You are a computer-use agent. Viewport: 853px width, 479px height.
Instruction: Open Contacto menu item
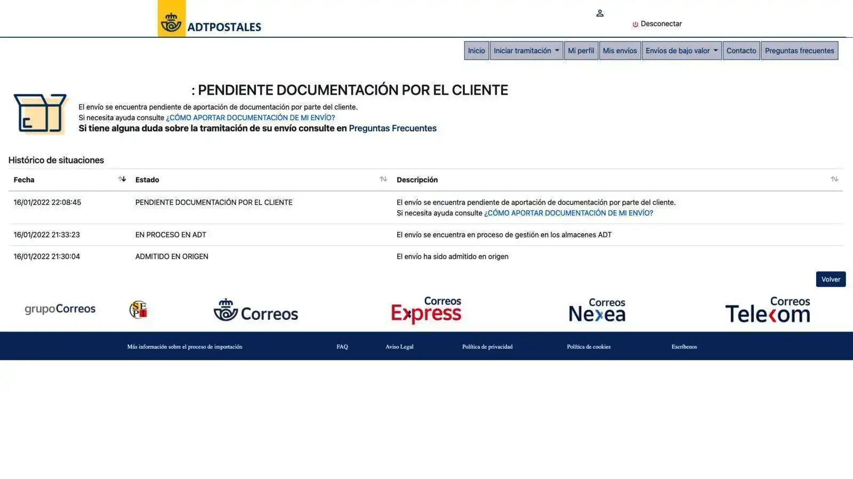coord(741,51)
